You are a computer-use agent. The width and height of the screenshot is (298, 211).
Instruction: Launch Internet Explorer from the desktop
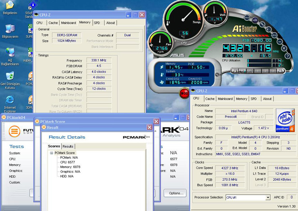click(x=10, y=104)
